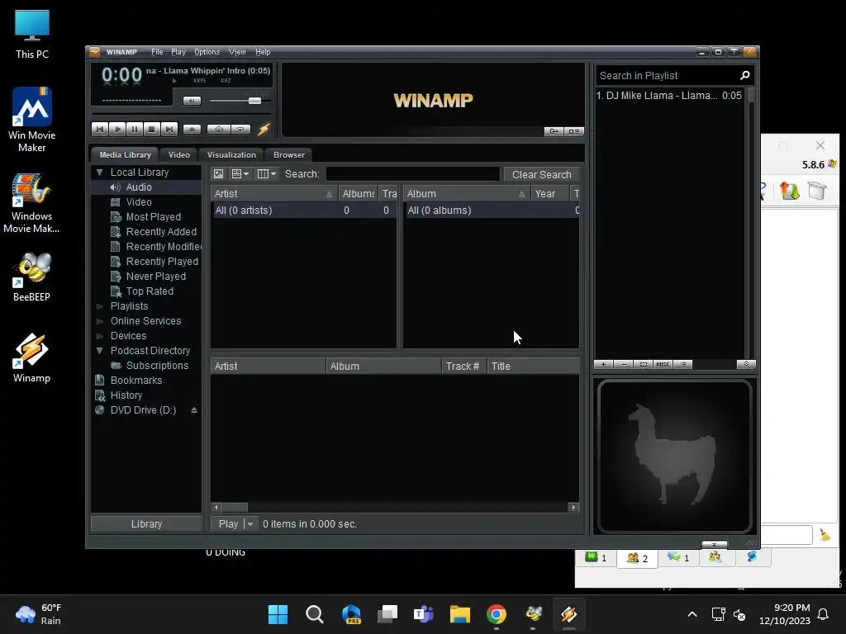Click the Eject open file button

pyautogui.click(x=192, y=130)
